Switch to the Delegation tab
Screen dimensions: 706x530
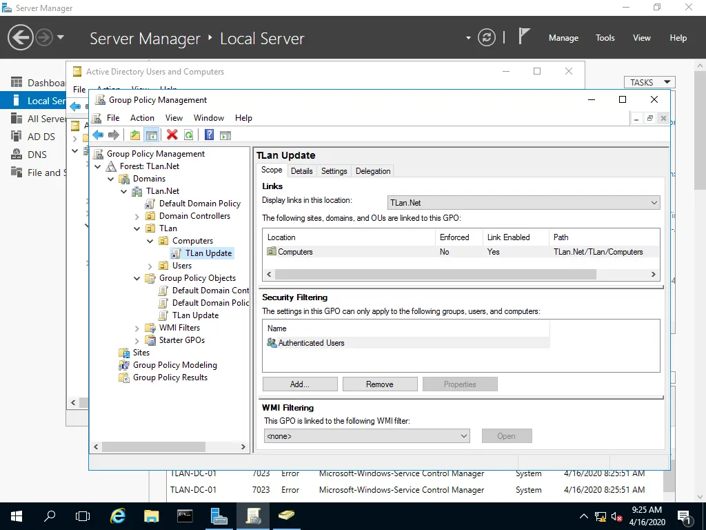(x=373, y=171)
